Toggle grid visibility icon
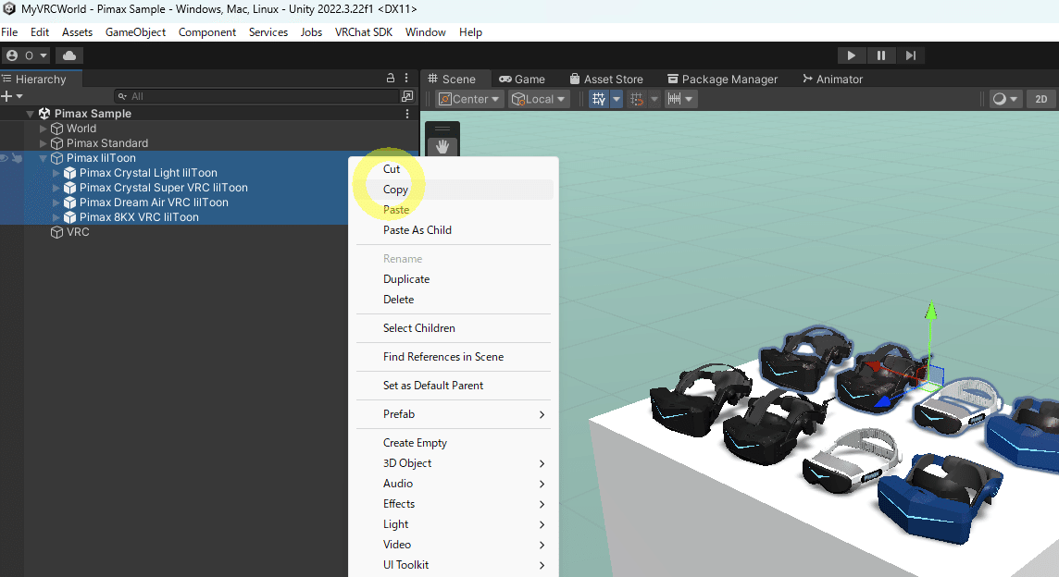This screenshot has width=1059, height=577. tap(599, 99)
